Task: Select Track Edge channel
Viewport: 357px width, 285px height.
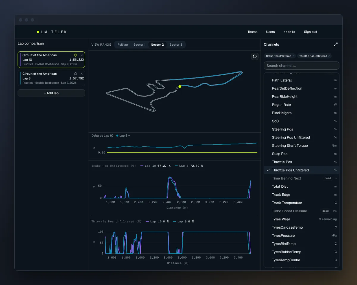Action: click(301, 195)
